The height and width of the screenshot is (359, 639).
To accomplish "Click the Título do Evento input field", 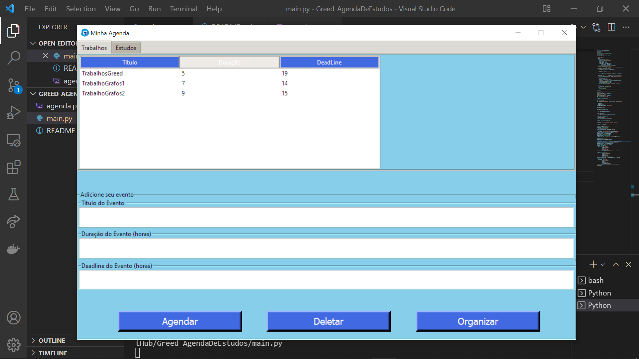I will point(326,217).
